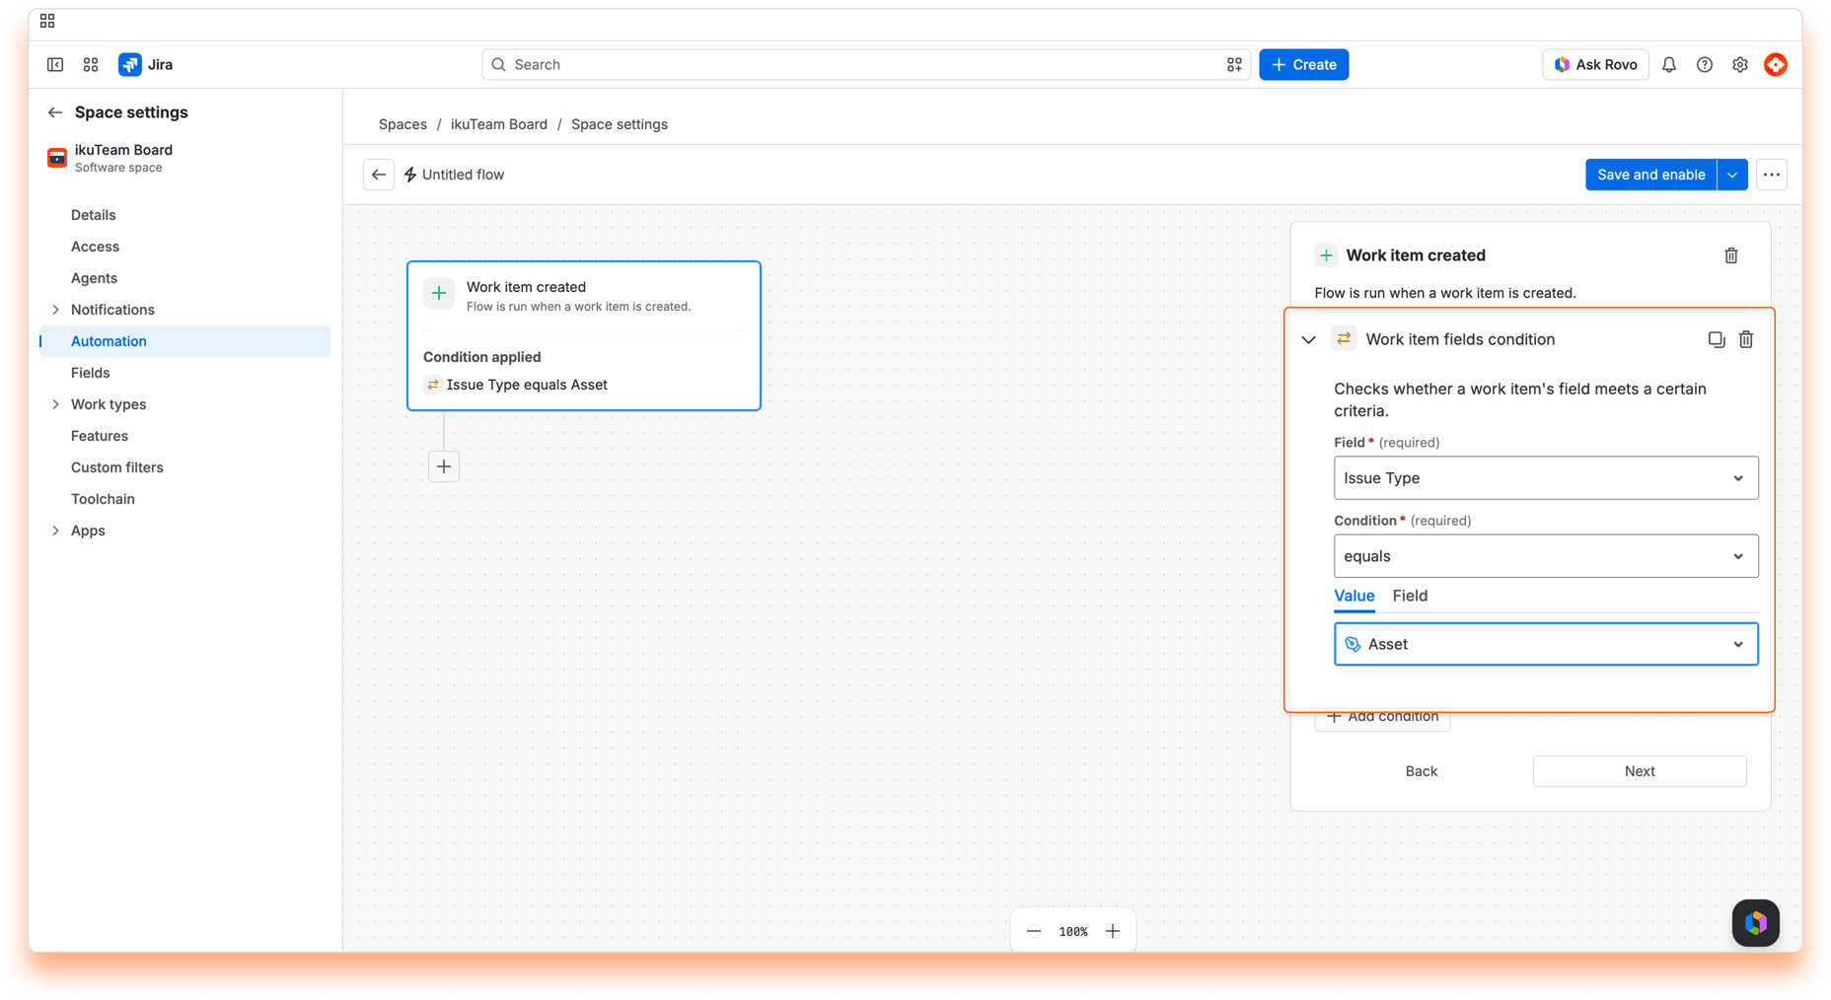1831x1000 pixels.
Task: Click the Create button
Action: (x=1303, y=64)
